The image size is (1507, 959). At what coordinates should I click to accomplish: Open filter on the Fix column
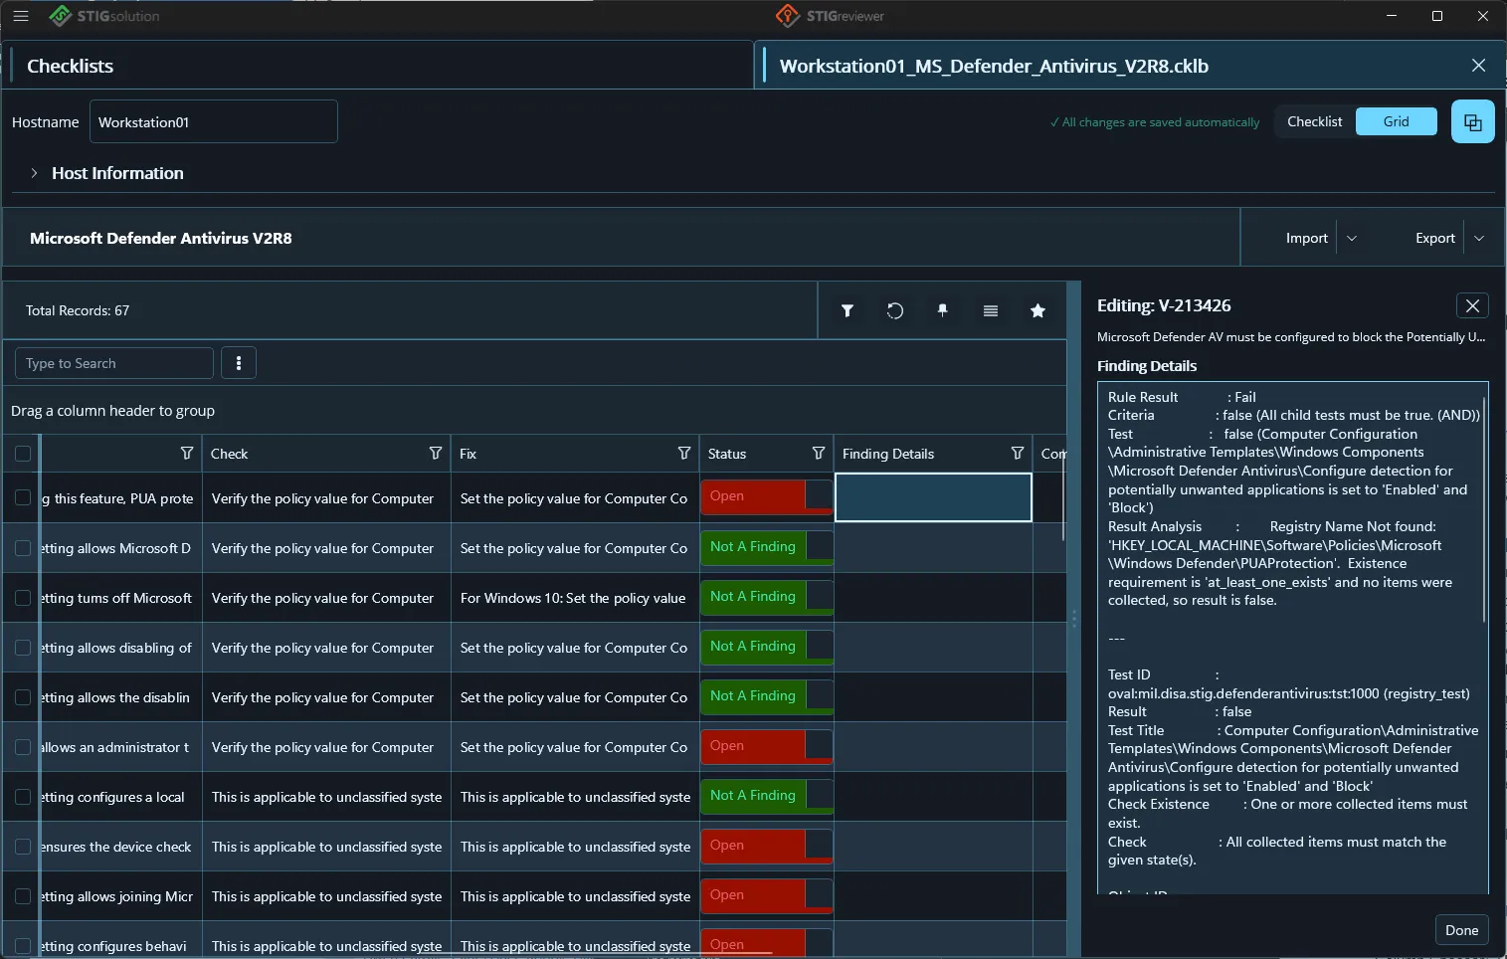point(683,454)
